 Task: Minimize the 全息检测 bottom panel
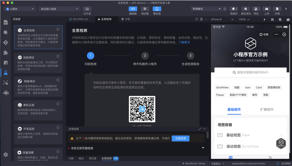204,129
